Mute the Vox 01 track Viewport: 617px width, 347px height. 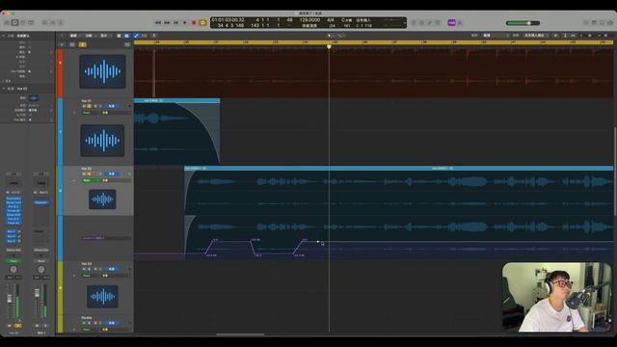(84, 106)
